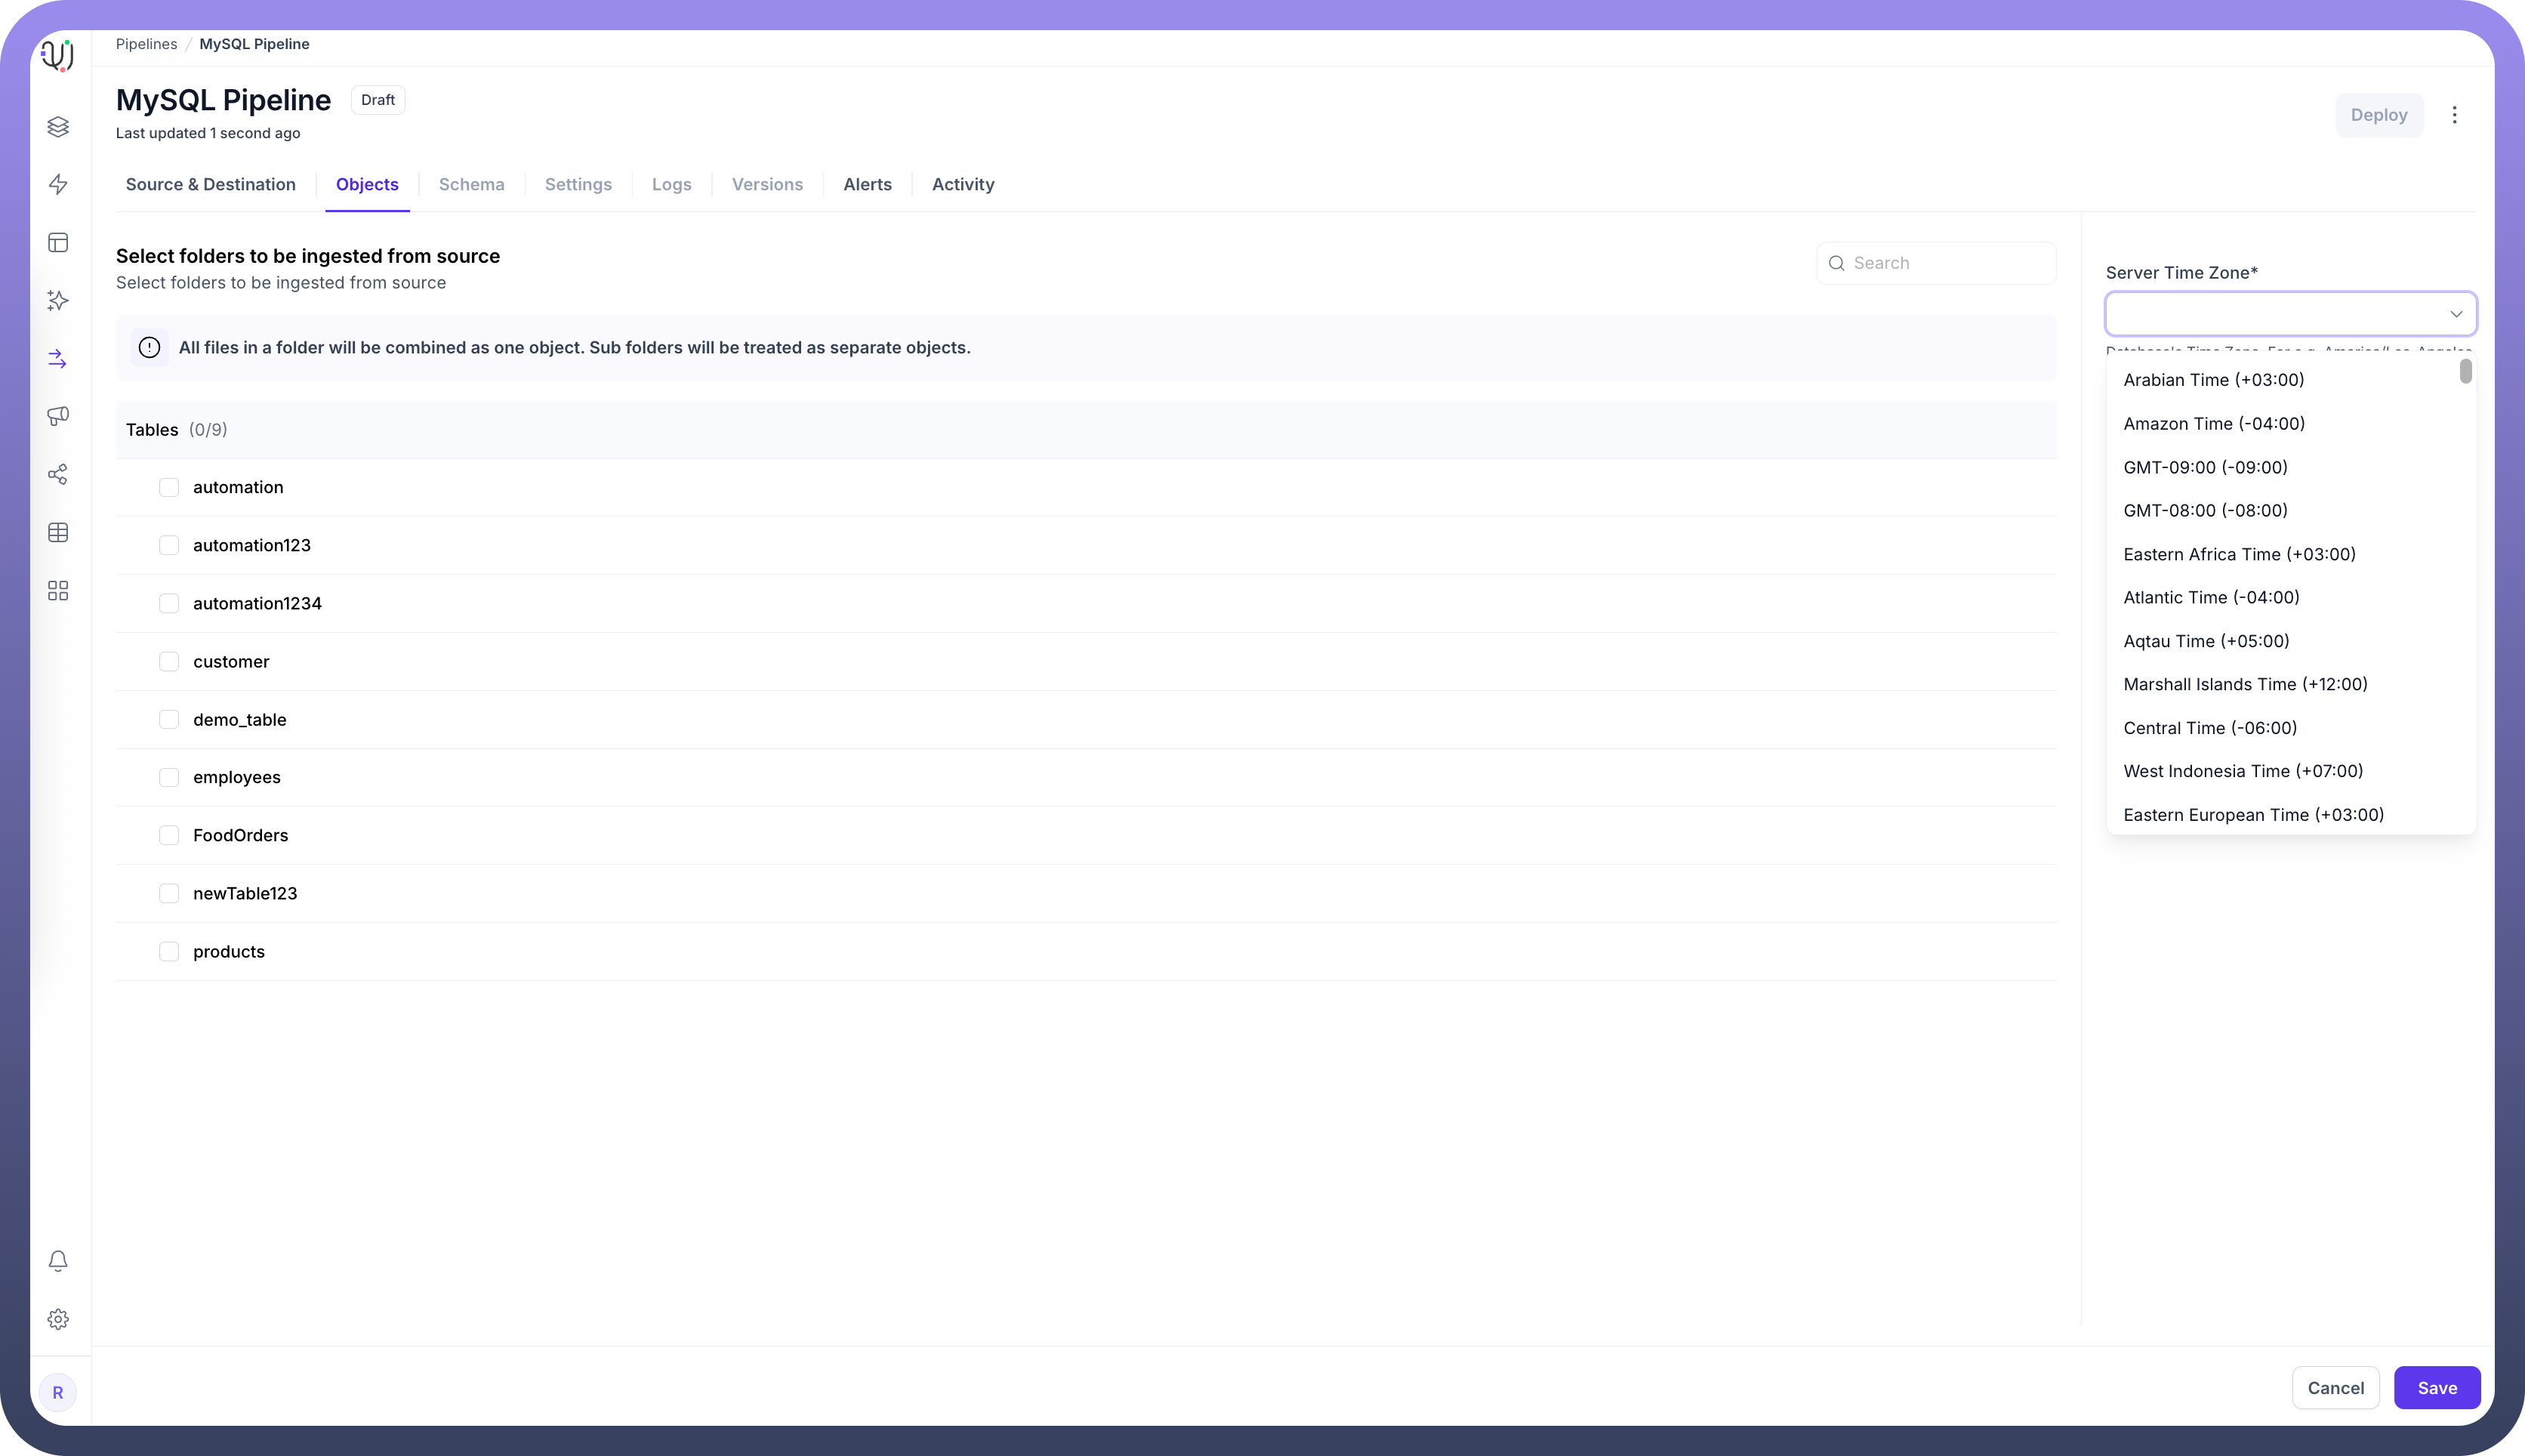Viewport: 2525px width, 1456px height.
Task: Open the Alerts tab
Action: click(x=867, y=184)
